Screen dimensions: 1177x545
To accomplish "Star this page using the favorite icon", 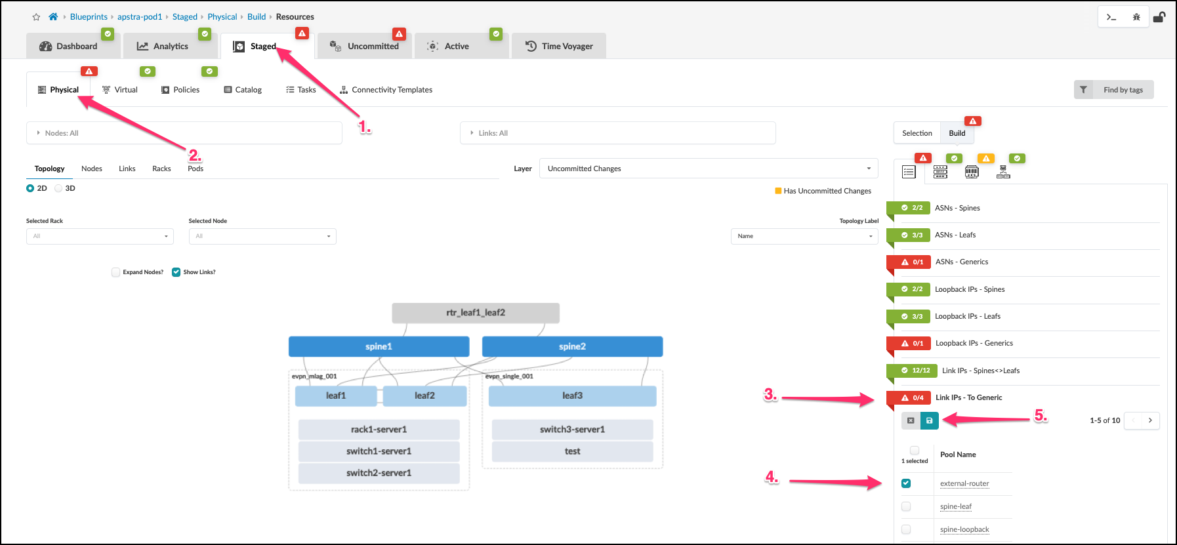I will pyautogui.click(x=36, y=17).
